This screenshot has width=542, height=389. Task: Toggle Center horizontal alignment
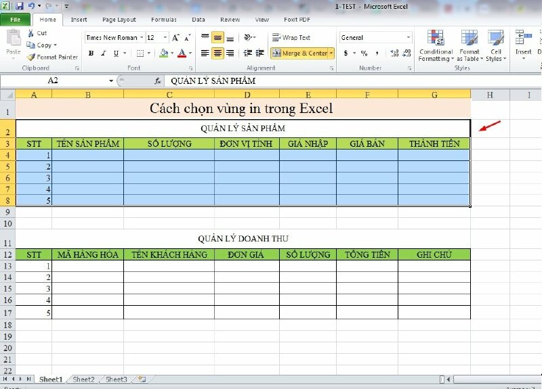point(217,53)
